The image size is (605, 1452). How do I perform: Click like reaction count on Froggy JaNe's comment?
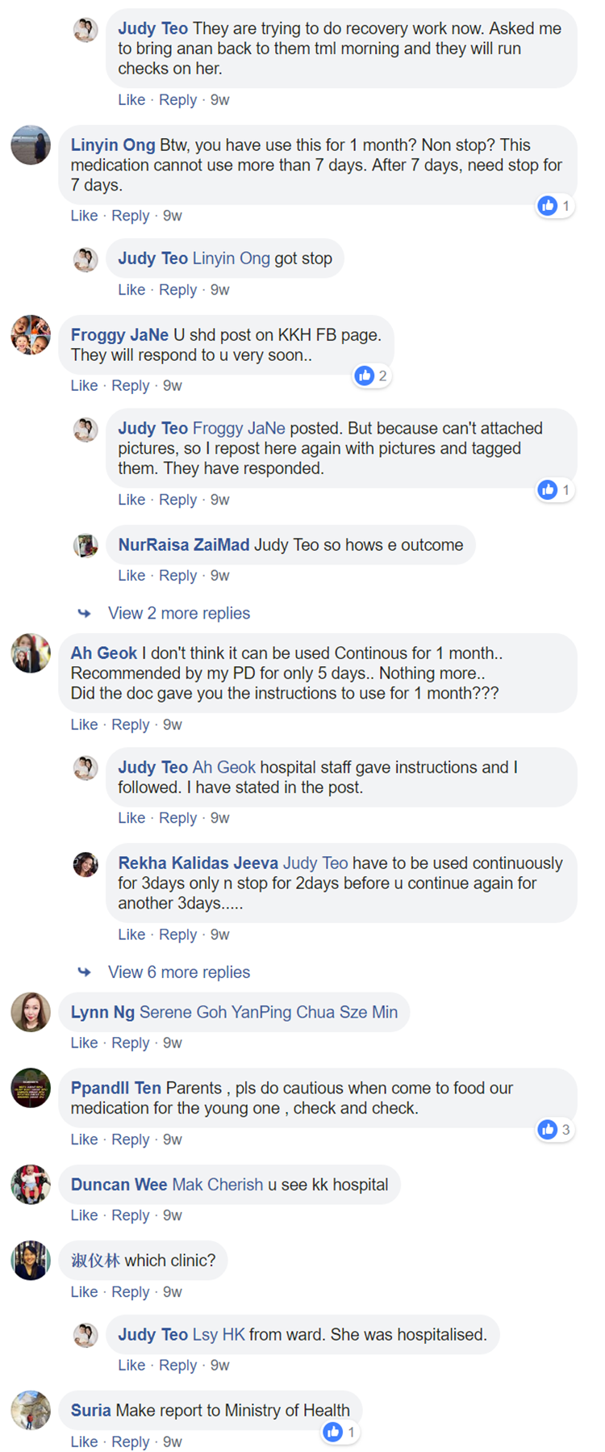pyautogui.click(x=372, y=376)
